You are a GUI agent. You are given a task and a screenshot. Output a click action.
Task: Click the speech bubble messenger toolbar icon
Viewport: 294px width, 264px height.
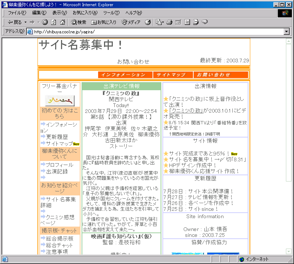click(205, 22)
